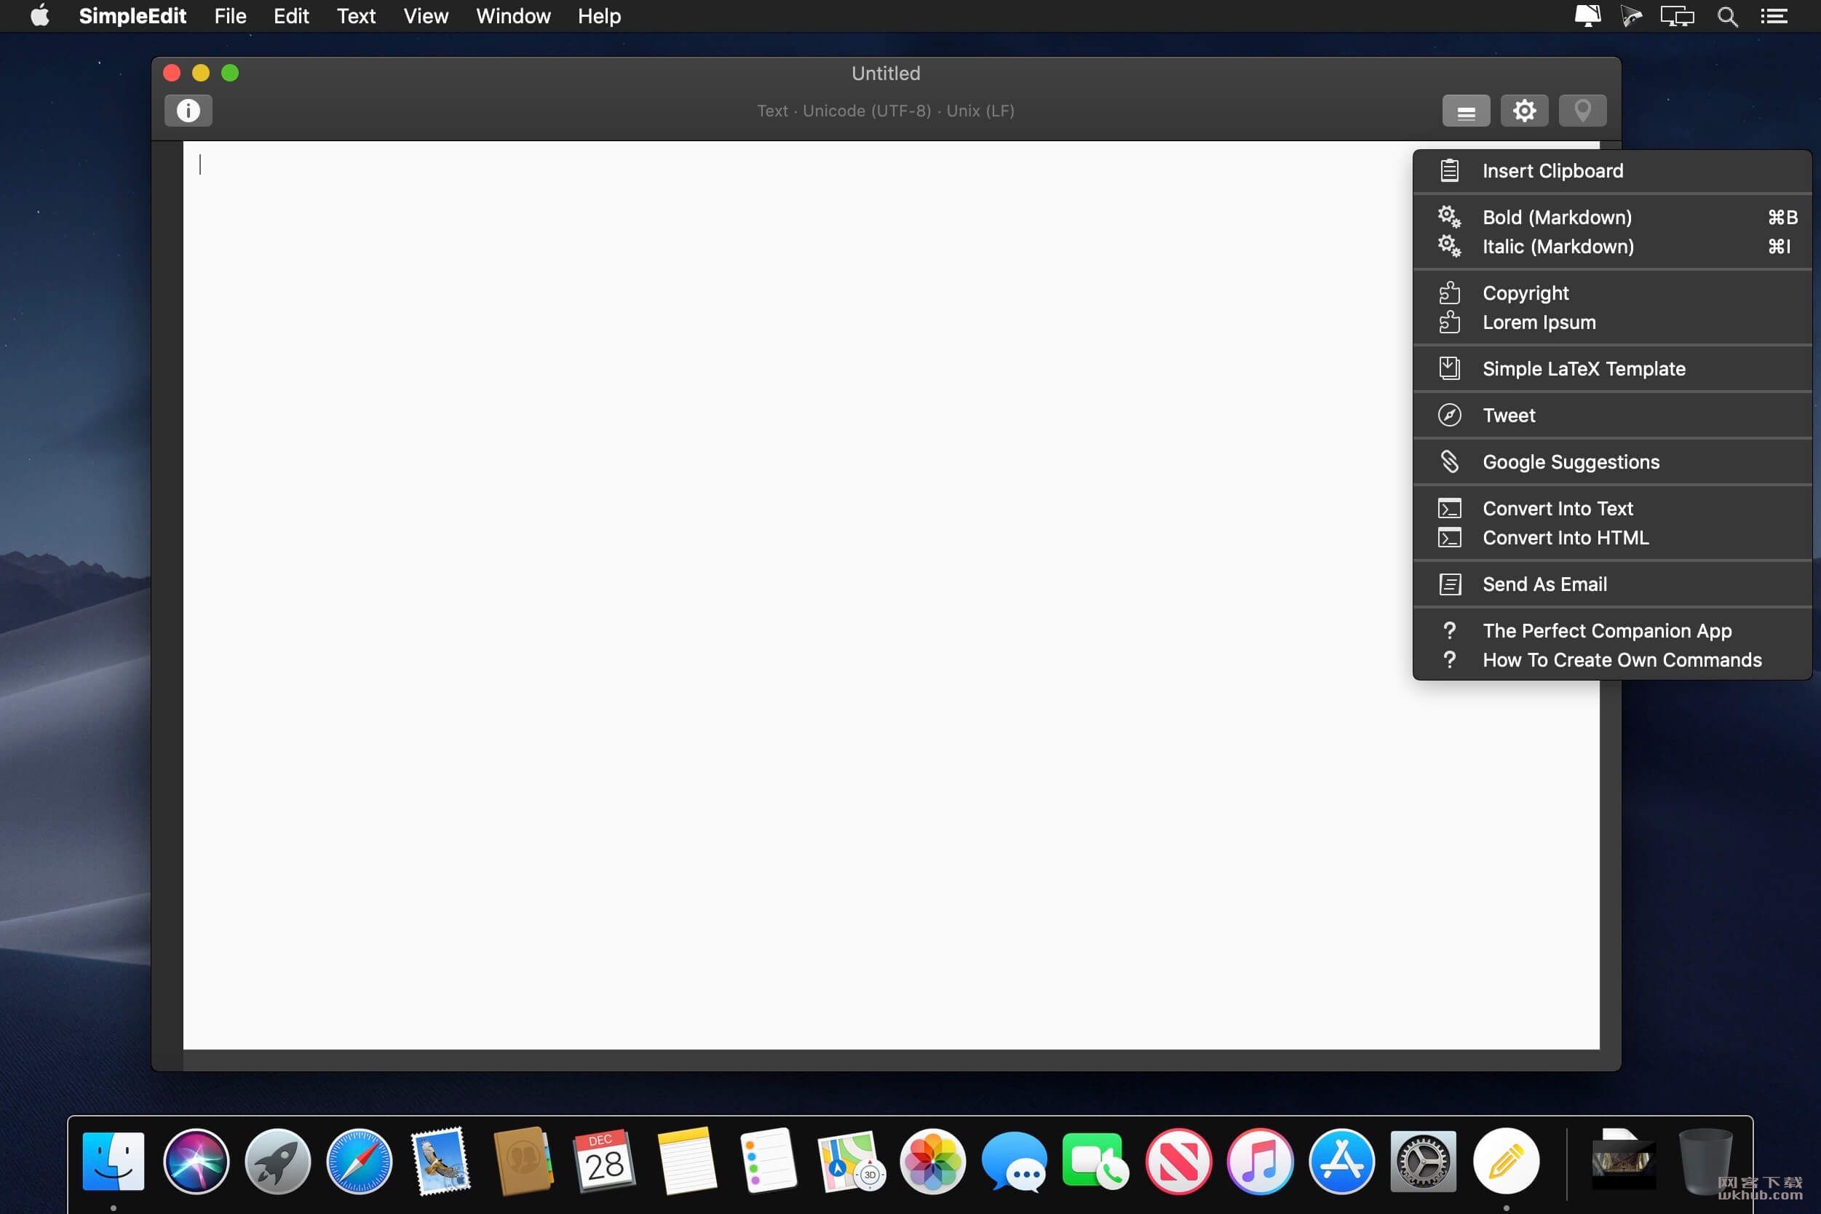Open the downloads stack in dock
The width and height of the screenshot is (1821, 1214).
1623,1162
